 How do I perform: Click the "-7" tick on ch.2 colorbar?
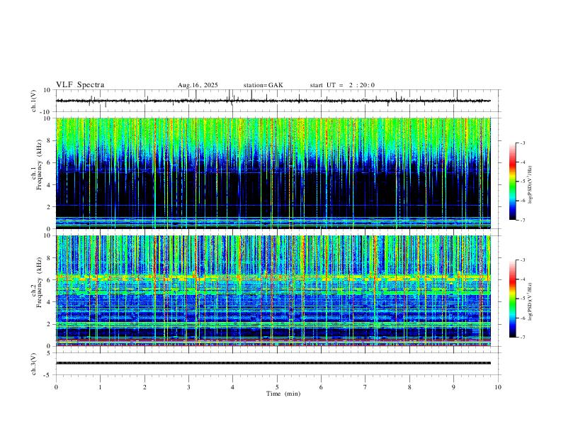tap(522, 338)
